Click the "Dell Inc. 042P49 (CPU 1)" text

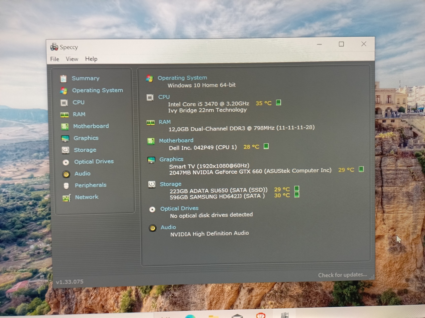[x=203, y=147]
